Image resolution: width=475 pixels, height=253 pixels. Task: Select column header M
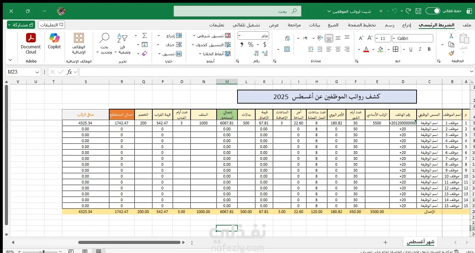tap(227, 82)
